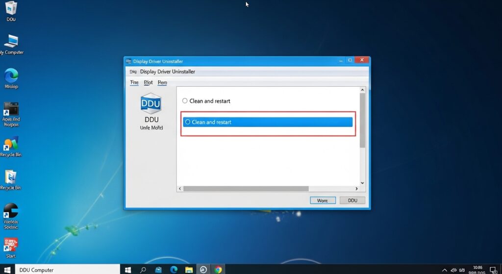Click the volume icon in the system tray
The image size is (502, 274).
point(453,270)
